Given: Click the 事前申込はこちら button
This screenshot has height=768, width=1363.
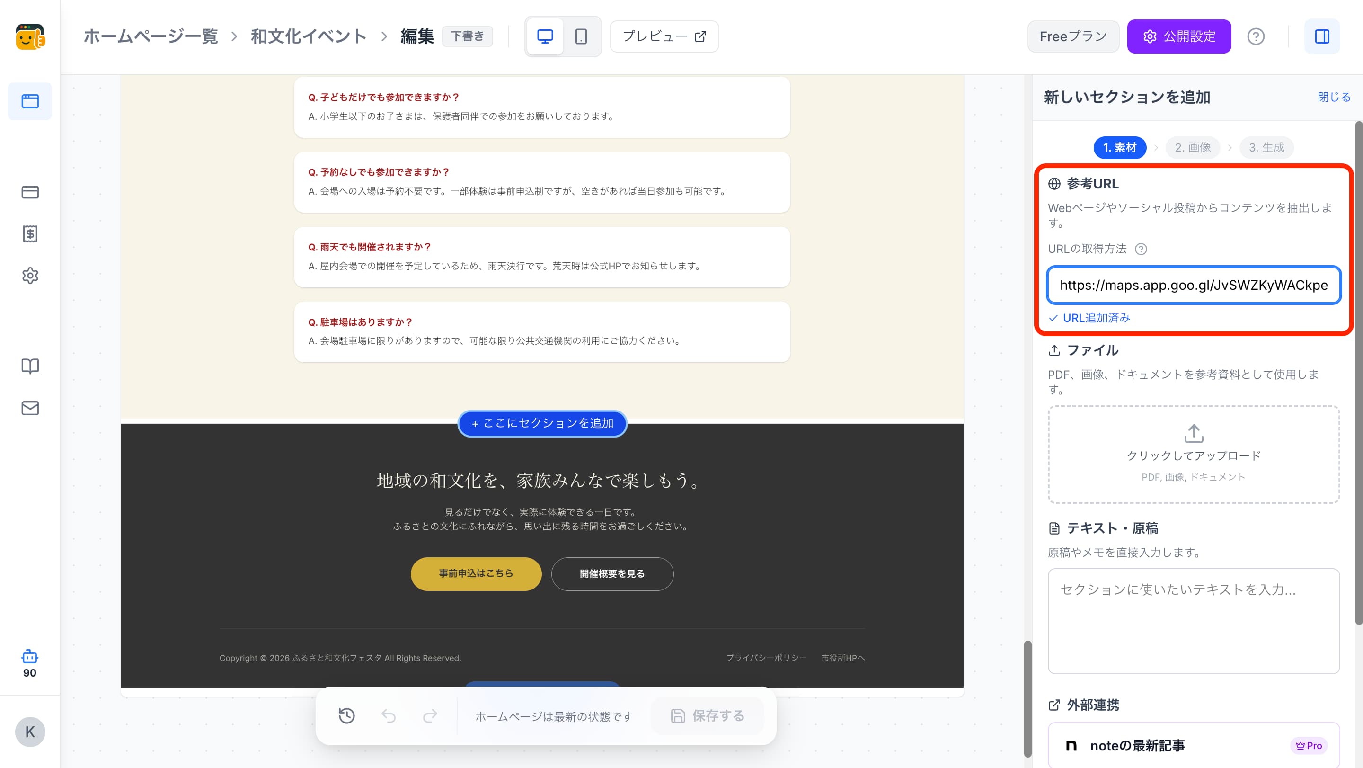Looking at the screenshot, I should [x=476, y=574].
